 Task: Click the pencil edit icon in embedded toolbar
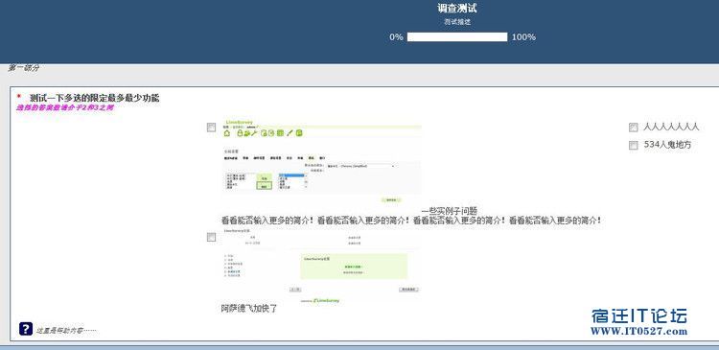[290, 133]
